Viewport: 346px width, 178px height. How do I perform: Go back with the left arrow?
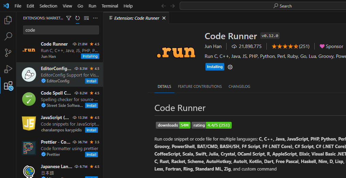click(x=164, y=6)
